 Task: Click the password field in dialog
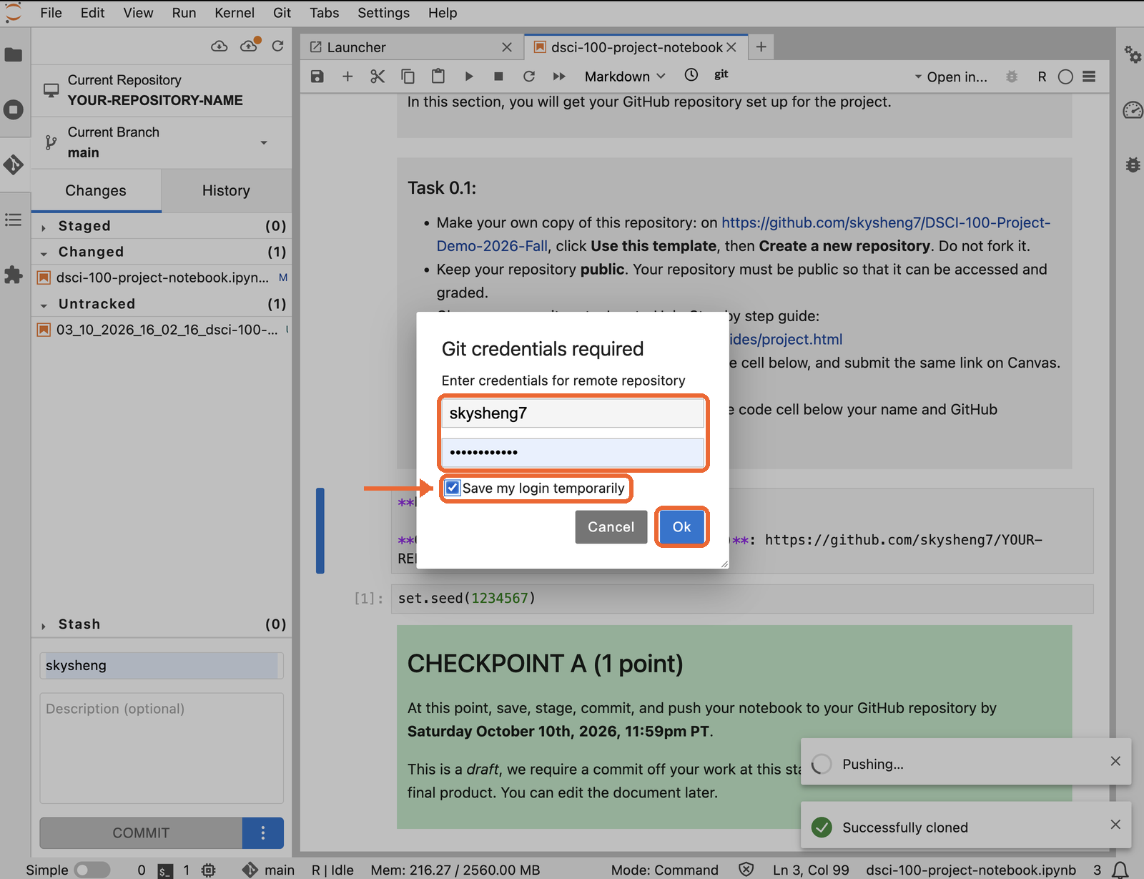tap(573, 452)
